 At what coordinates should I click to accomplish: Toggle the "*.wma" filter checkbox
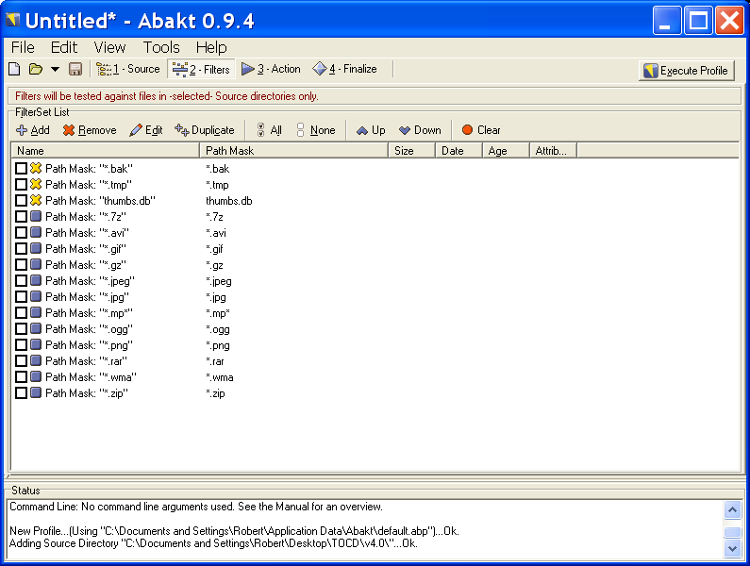pos(21,377)
